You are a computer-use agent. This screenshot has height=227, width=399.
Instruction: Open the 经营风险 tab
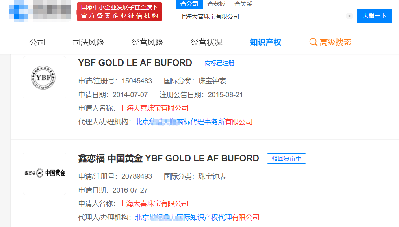tap(147, 42)
